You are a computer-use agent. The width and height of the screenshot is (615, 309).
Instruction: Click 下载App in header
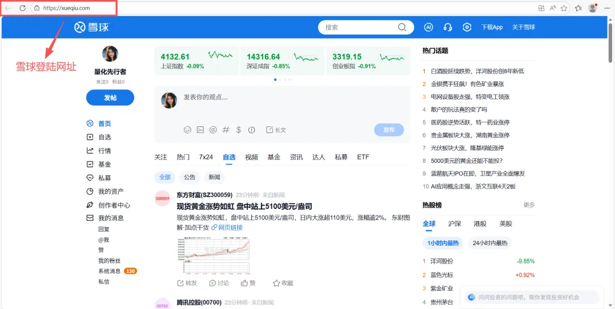click(x=492, y=27)
